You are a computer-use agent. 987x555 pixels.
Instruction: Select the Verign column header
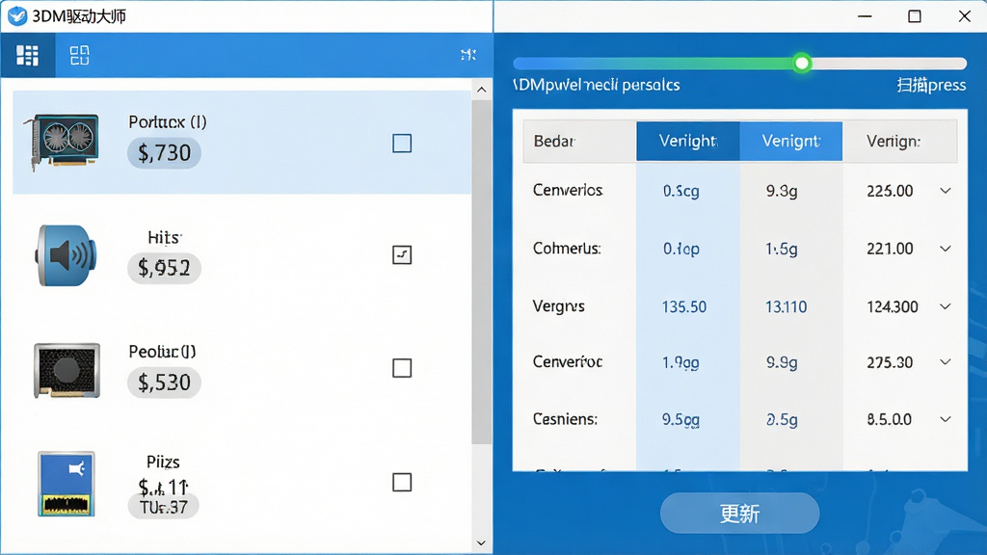tap(900, 141)
